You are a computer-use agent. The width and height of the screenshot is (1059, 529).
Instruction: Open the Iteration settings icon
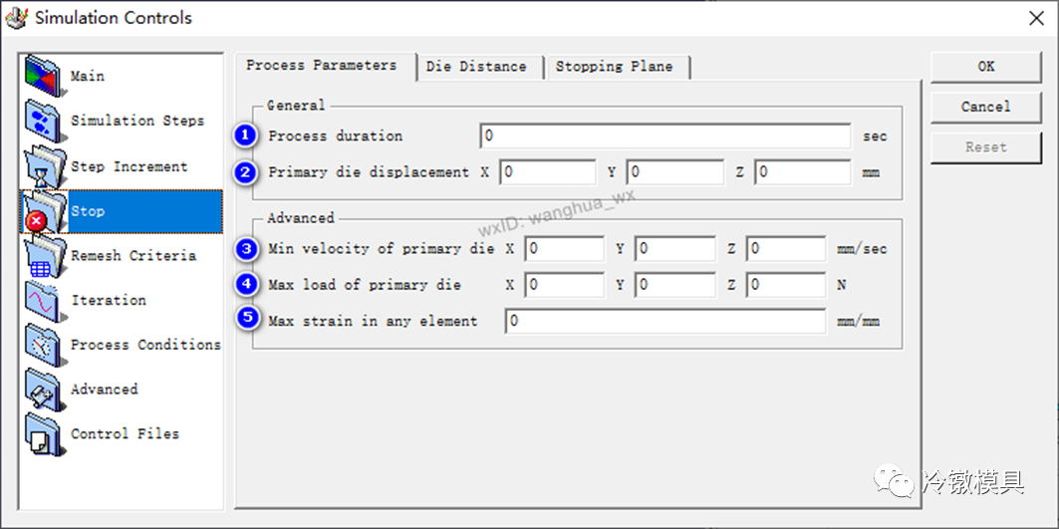point(44,300)
